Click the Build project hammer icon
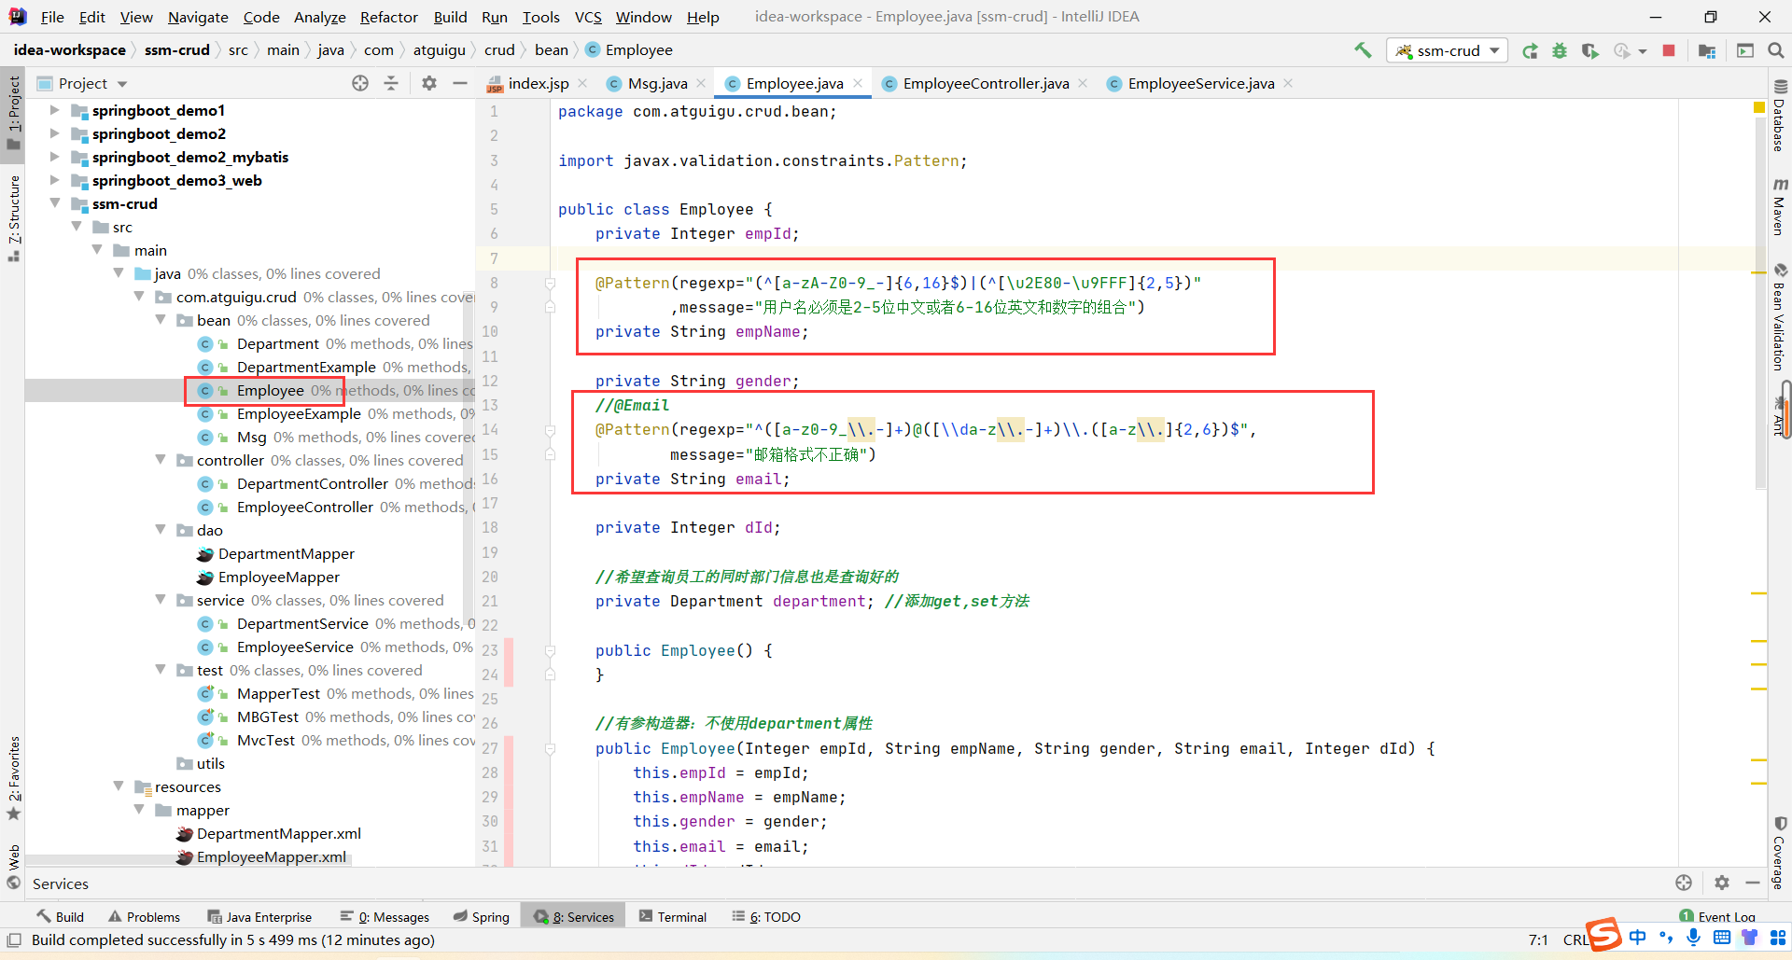Image resolution: width=1792 pixels, height=960 pixels. pos(1363,50)
